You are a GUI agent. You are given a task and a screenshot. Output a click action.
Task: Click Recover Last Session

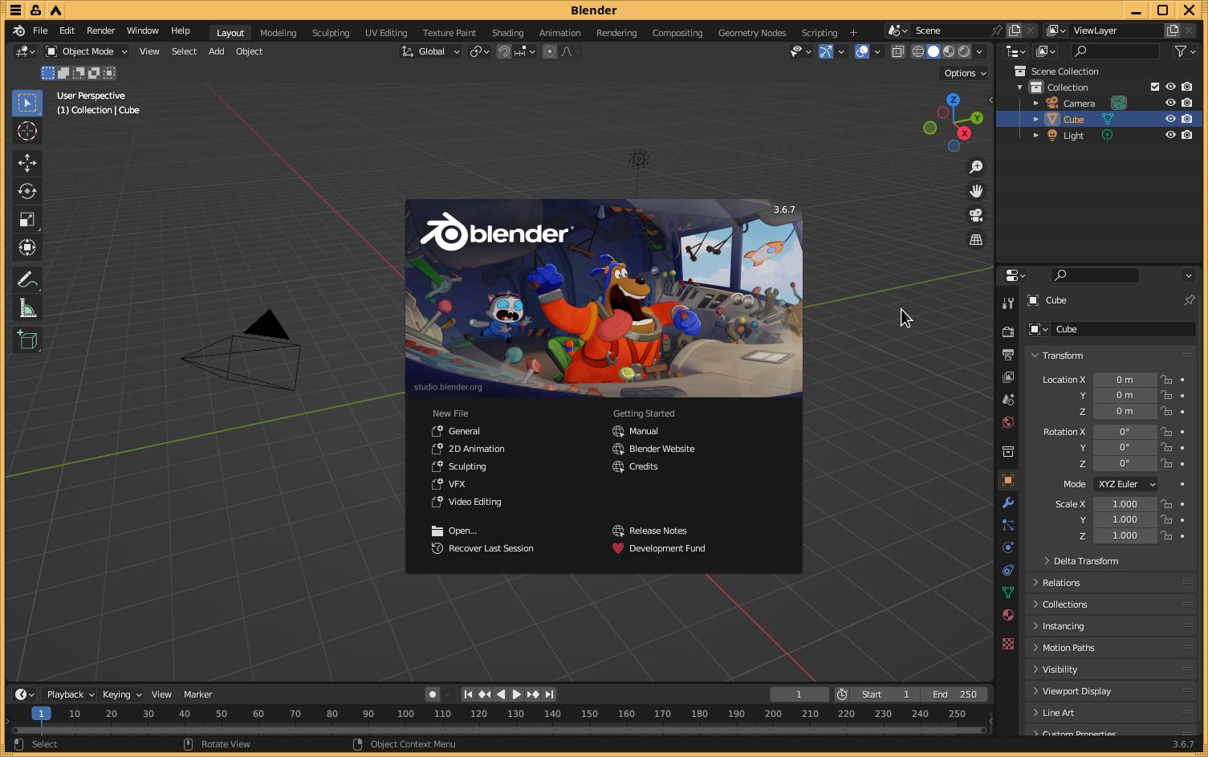coord(490,548)
